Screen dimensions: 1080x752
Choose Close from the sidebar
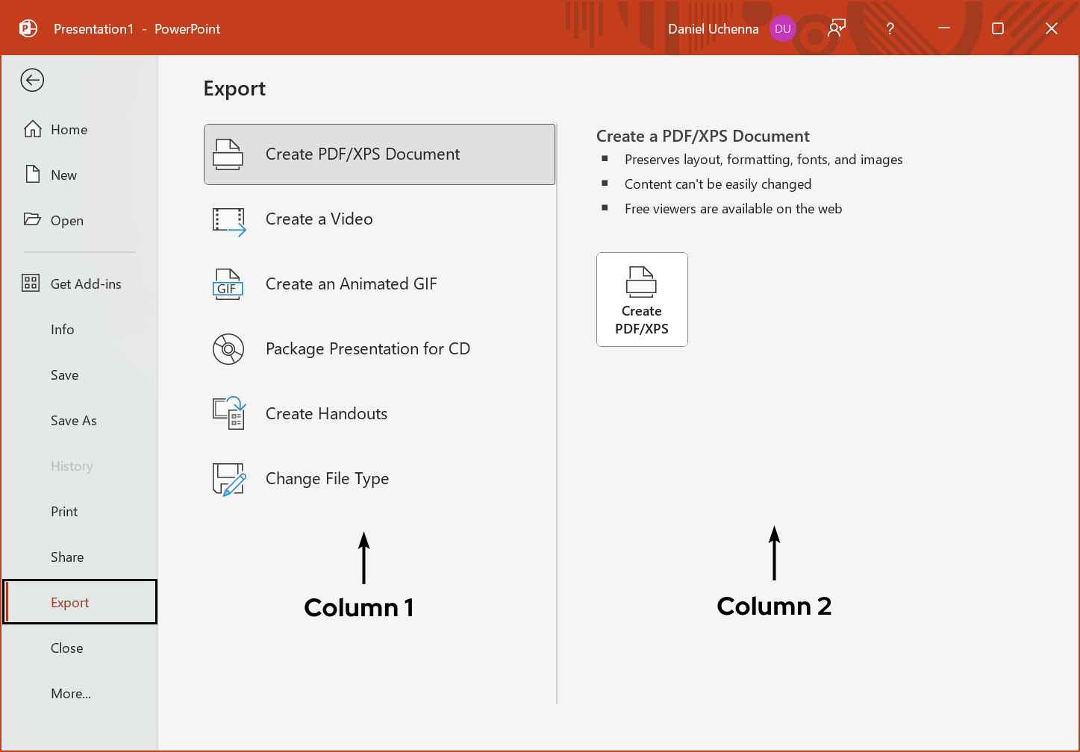point(66,648)
